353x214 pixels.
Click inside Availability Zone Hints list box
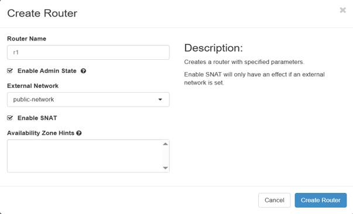point(84,156)
